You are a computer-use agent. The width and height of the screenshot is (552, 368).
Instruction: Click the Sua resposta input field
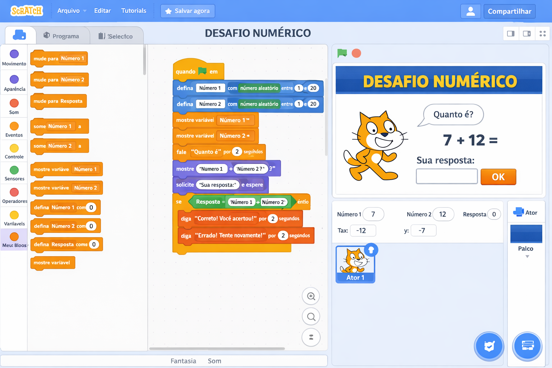(446, 176)
